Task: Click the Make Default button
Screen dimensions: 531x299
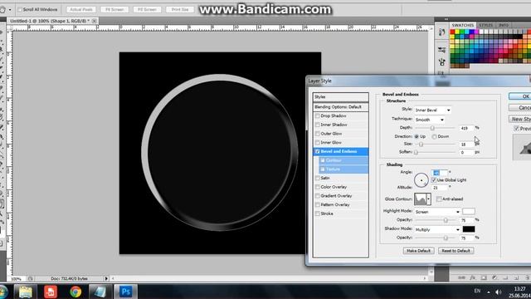Action: pyautogui.click(x=418, y=251)
